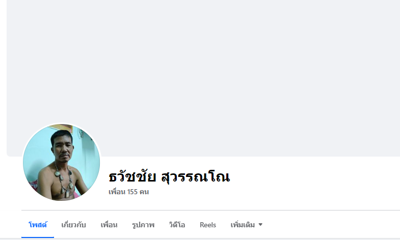Click the surname สุวรรณโณ in the heading
The width and height of the screenshot is (400, 240).
point(196,177)
